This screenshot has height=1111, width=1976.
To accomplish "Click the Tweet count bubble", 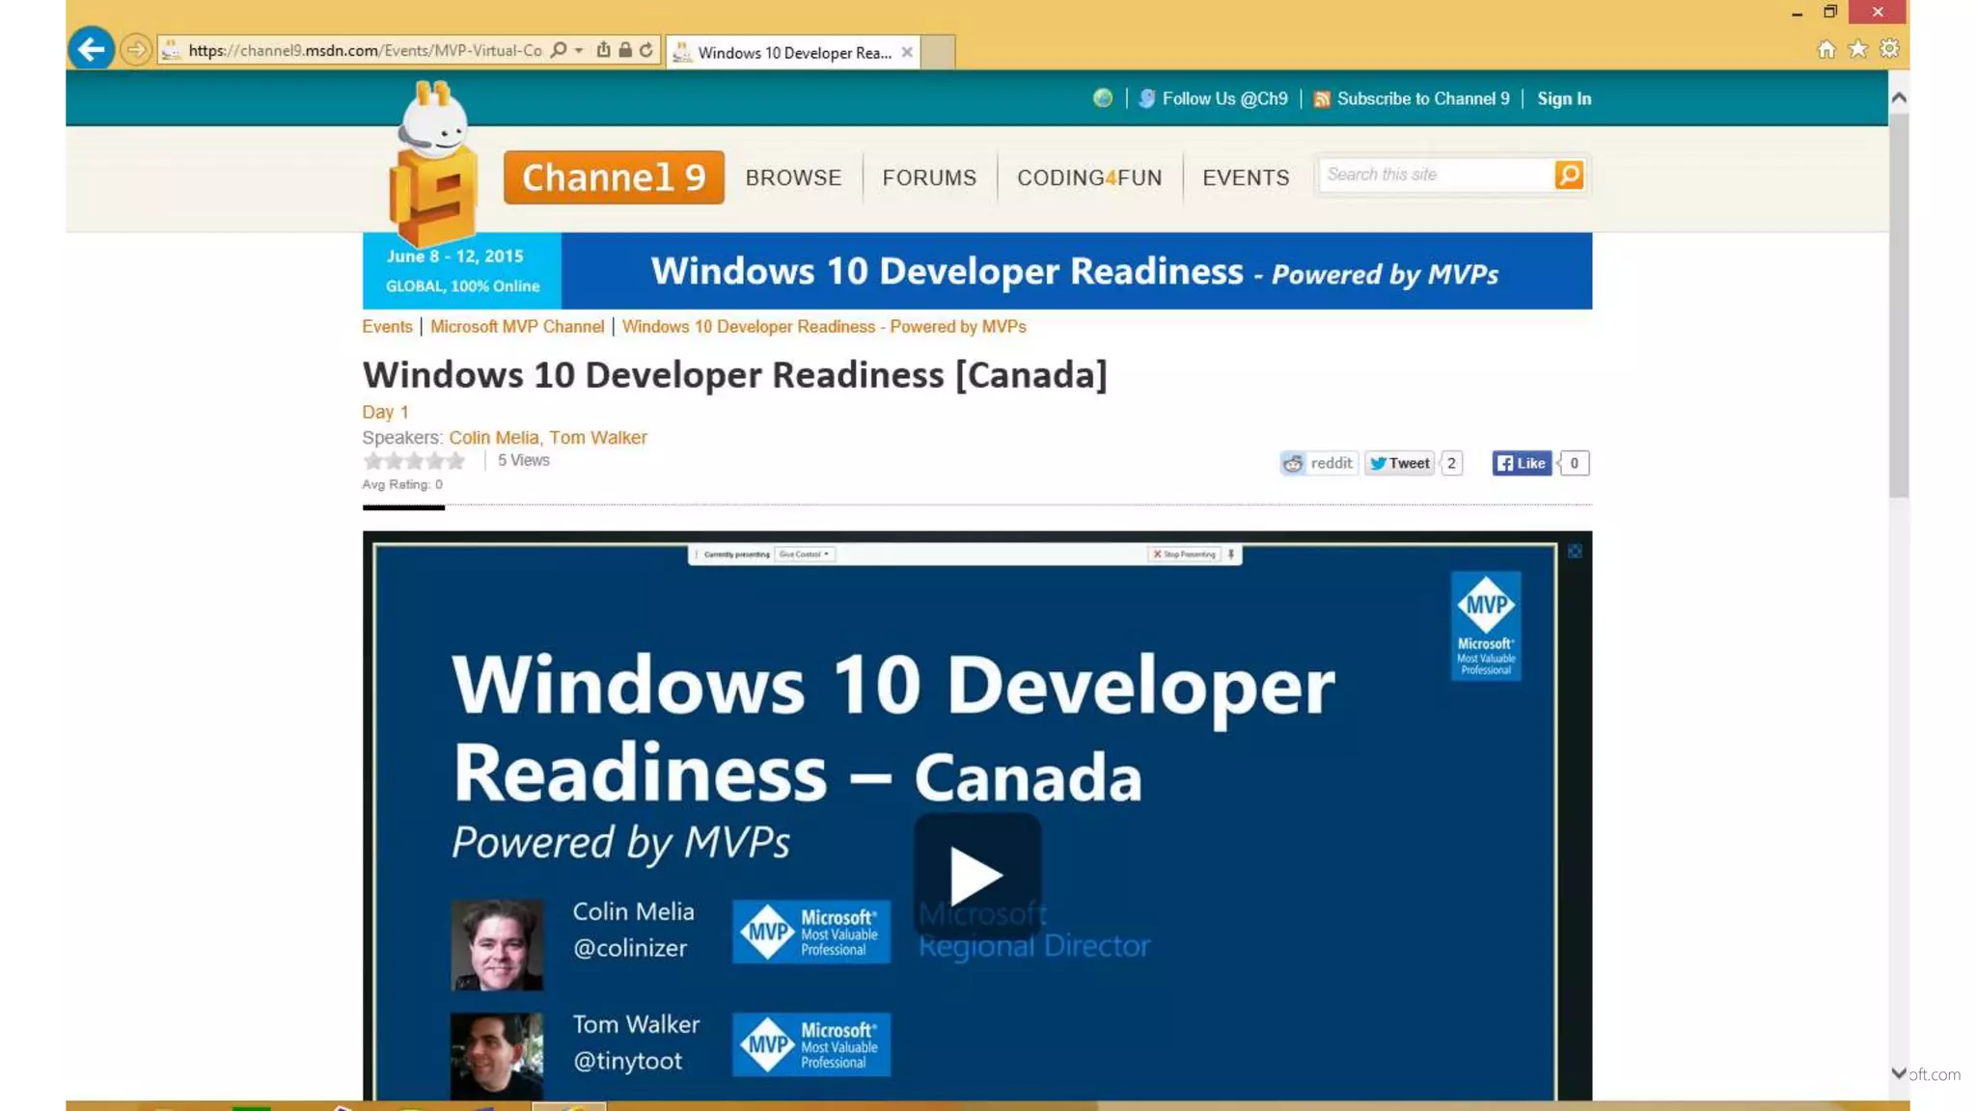I will [x=1451, y=463].
